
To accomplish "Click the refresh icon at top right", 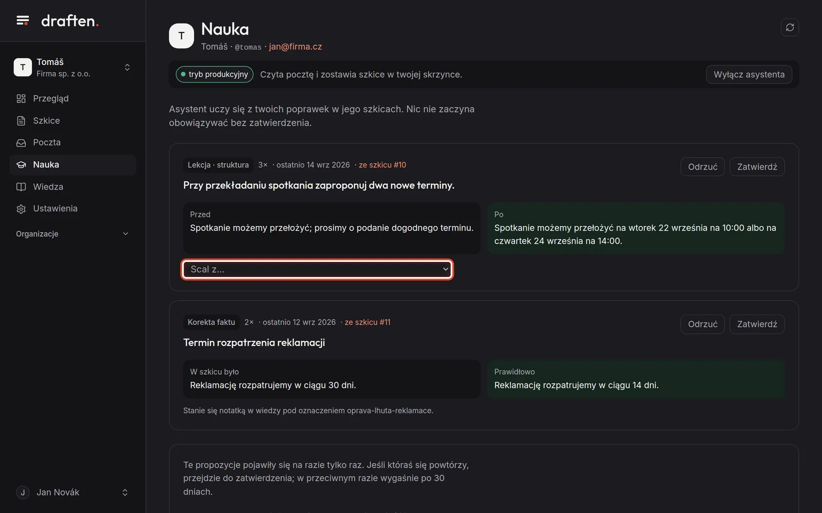I will (x=790, y=27).
